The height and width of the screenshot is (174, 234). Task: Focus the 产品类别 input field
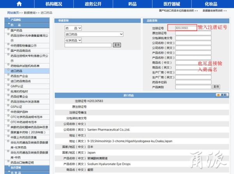coord(193,87)
